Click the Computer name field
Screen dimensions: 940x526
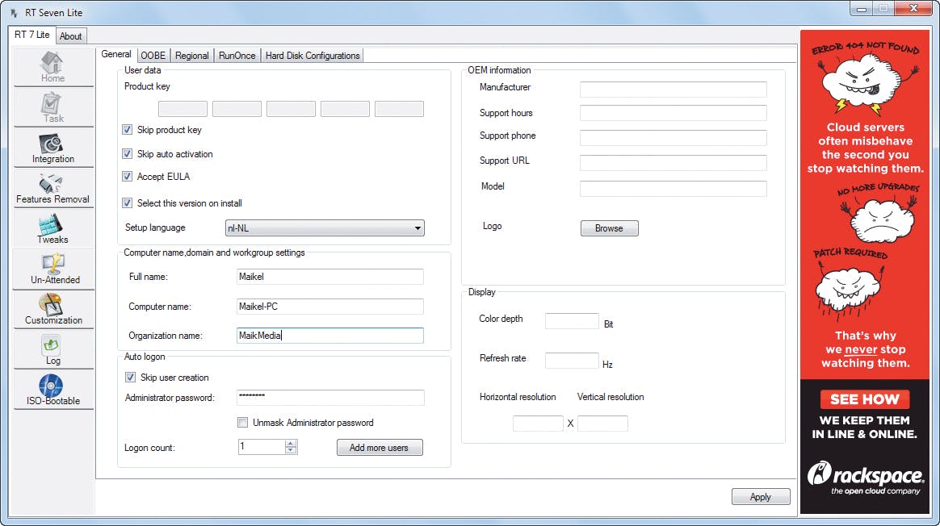coord(330,306)
